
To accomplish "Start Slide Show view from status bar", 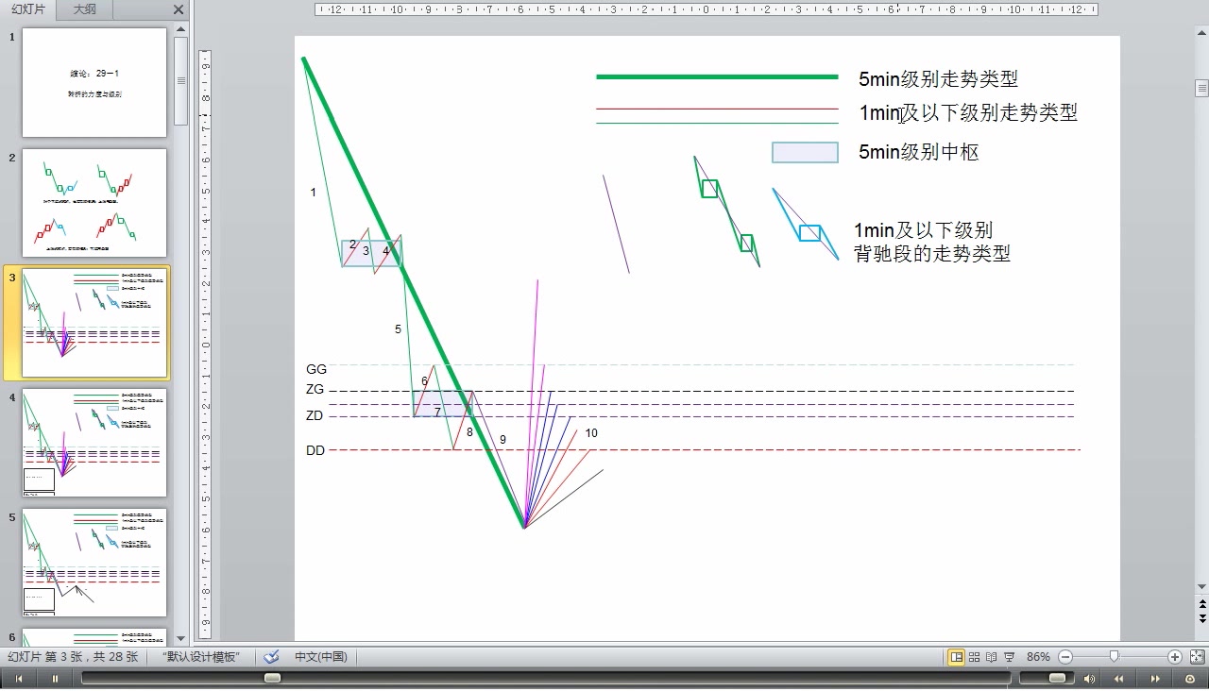I will pos(1009,657).
